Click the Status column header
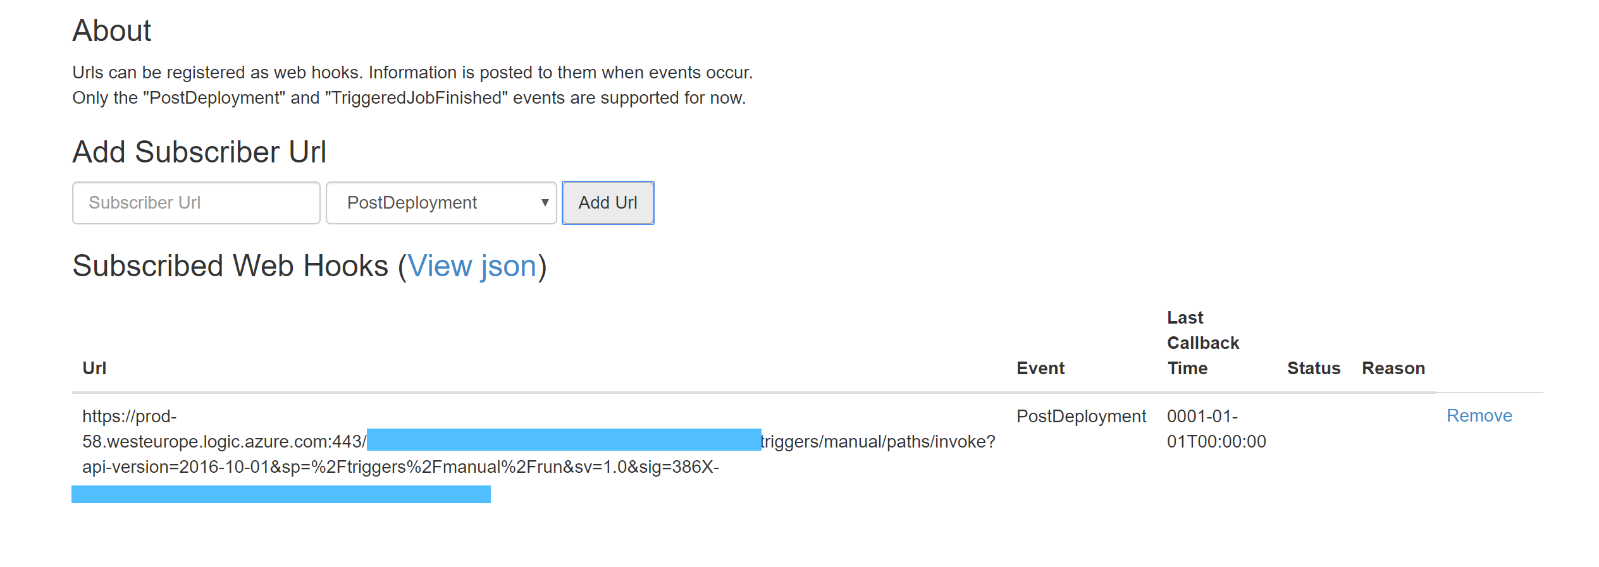This screenshot has height=567, width=1599. tap(1314, 368)
